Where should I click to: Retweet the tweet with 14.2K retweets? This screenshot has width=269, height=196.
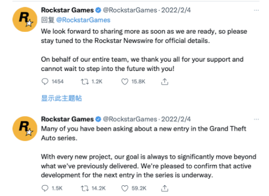(x=85, y=188)
